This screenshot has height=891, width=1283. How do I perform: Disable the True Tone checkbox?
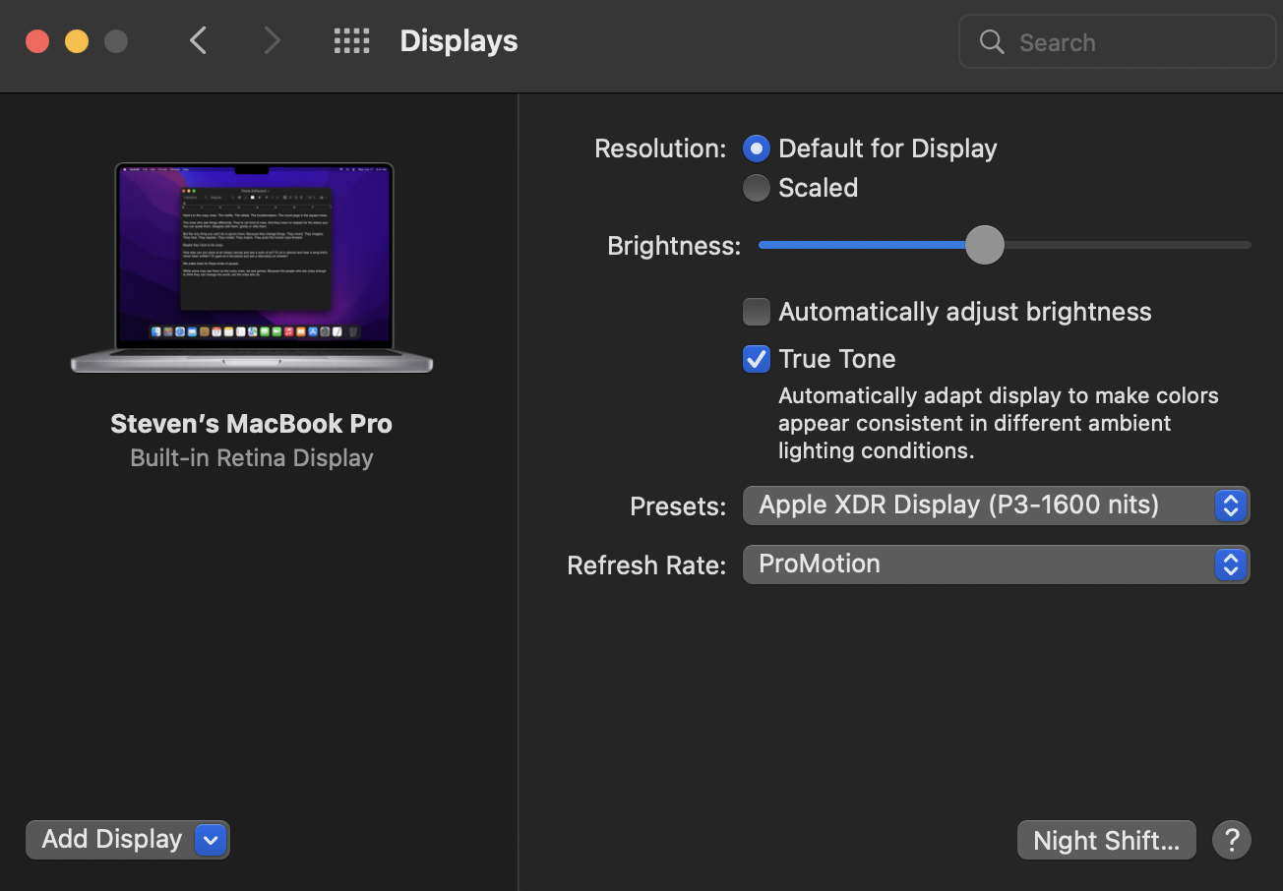click(x=756, y=359)
